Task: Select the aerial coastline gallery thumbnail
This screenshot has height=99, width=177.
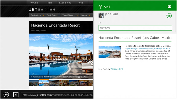Action: pos(34,83)
